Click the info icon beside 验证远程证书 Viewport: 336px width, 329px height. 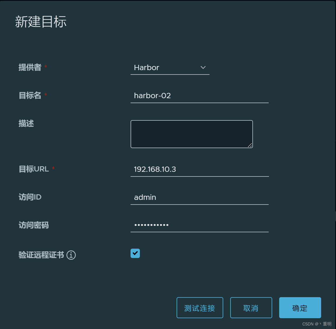(x=71, y=255)
